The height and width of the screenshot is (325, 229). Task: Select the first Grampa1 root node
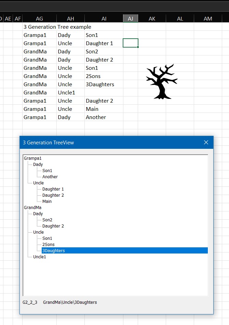(33, 158)
